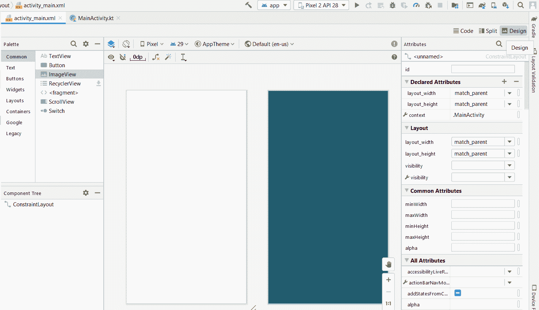
Task: Open the API version 29 dropdown
Action: pos(179,43)
